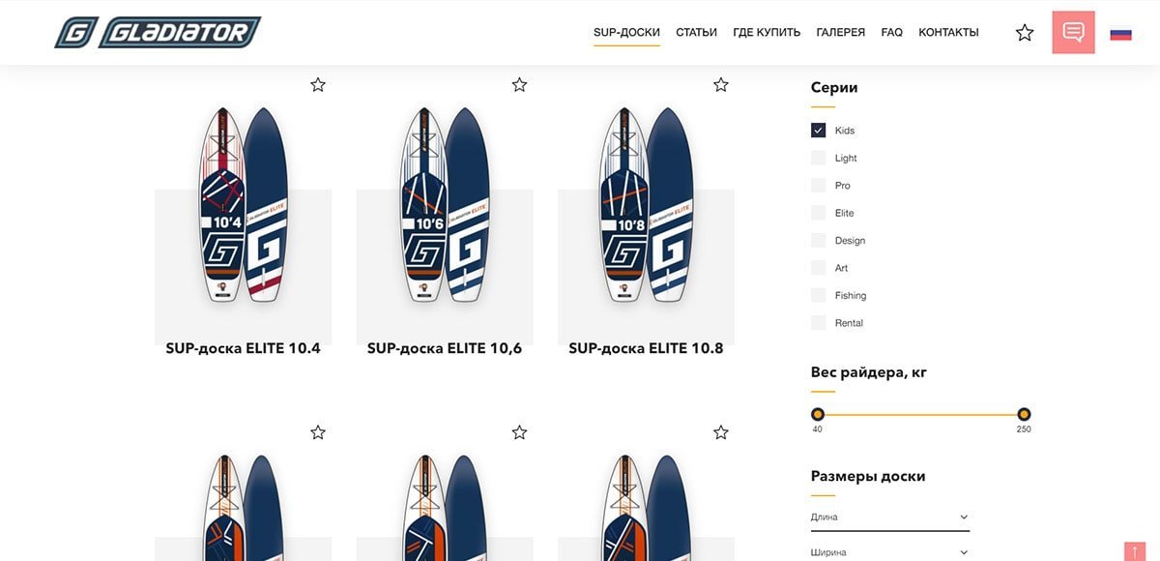Click the Gladiator logo
Viewport: 1160px width, 561px height.
[x=158, y=33]
